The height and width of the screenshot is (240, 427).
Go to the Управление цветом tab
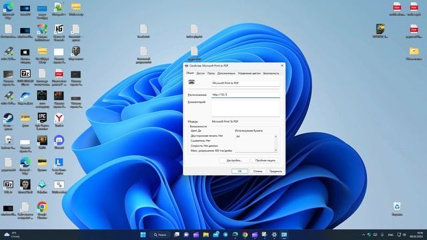pyautogui.click(x=249, y=73)
